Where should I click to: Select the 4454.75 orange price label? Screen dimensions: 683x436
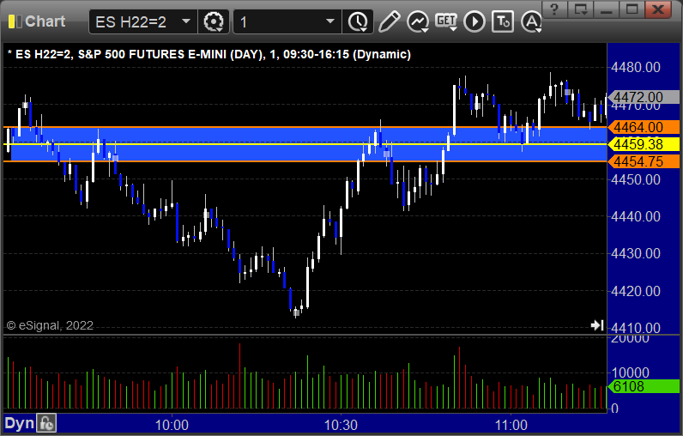coord(644,161)
